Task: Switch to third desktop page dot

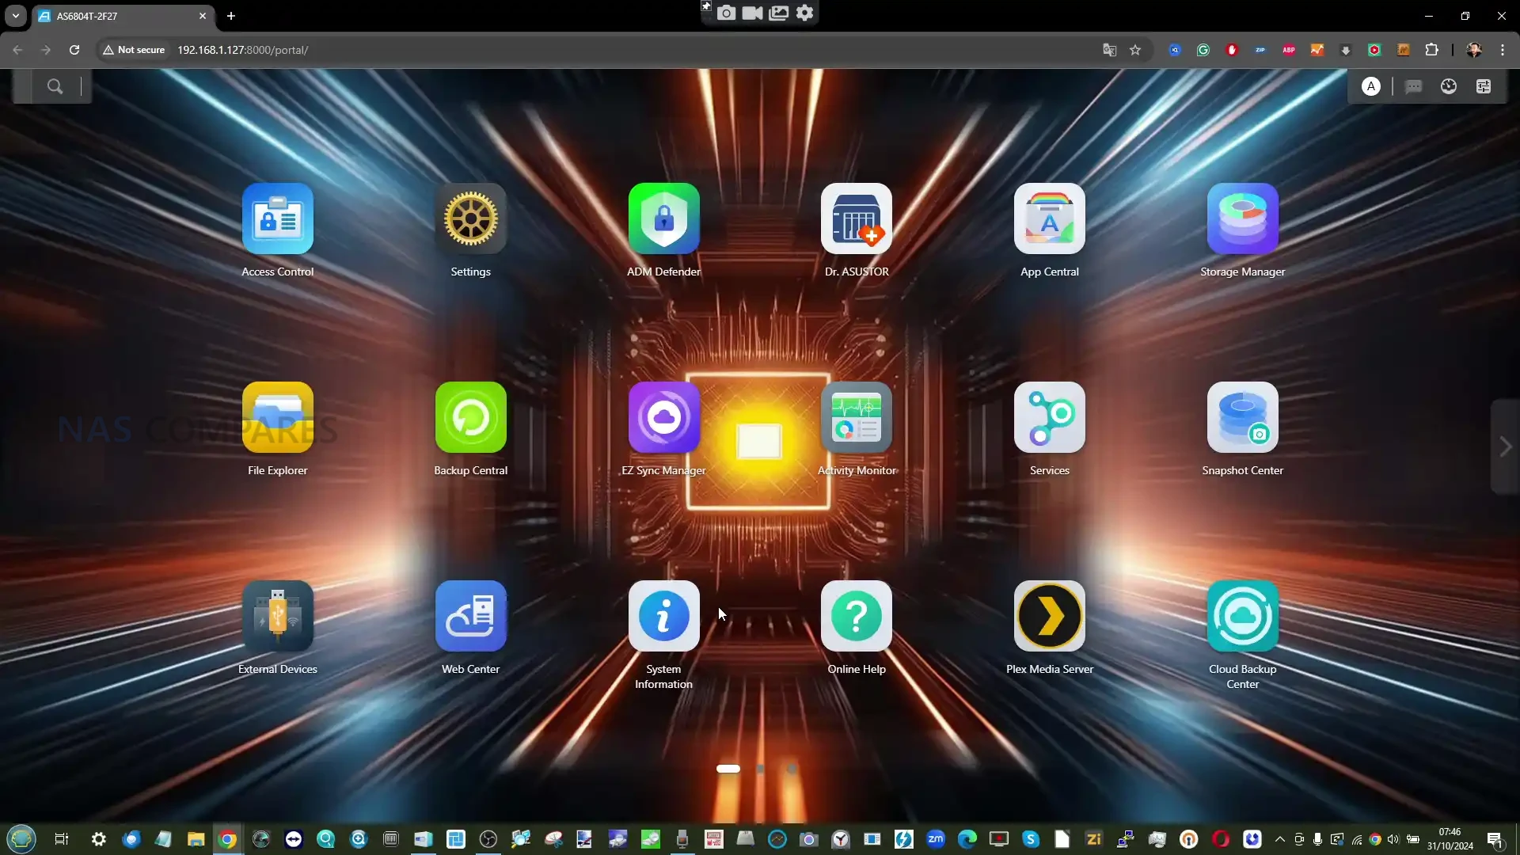Action: [791, 769]
